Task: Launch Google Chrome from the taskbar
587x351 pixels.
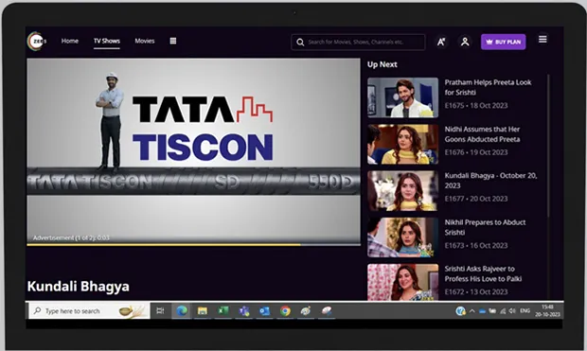Action: (x=285, y=310)
